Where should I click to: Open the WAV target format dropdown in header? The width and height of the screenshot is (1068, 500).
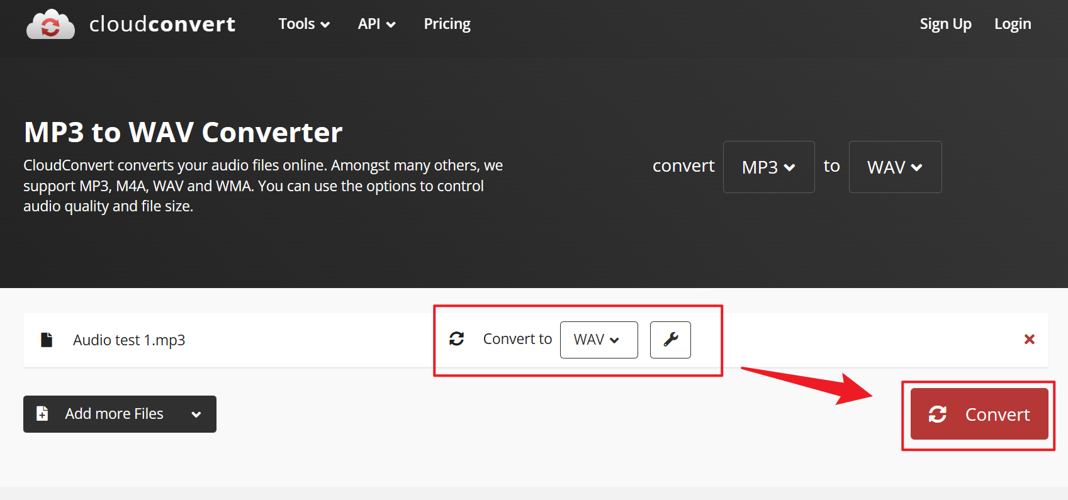(x=895, y=167)
